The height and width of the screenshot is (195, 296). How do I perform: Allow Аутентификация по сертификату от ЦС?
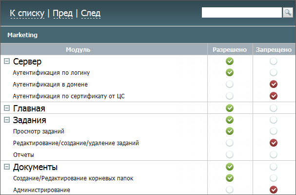[x=230, y=96]
